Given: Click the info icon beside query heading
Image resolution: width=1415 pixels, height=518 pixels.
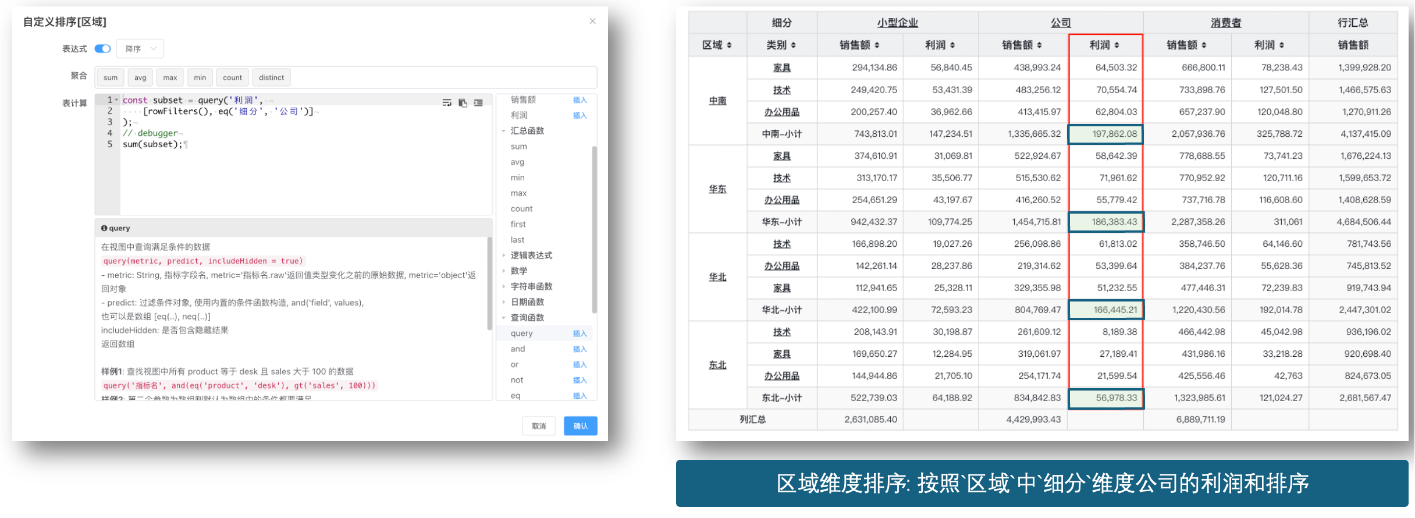Looking at the screenshot, I should click(104, 228).
